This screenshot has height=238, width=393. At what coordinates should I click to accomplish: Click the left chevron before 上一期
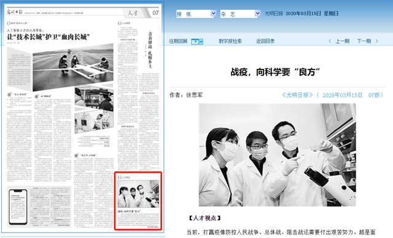(x=330, y=41)
